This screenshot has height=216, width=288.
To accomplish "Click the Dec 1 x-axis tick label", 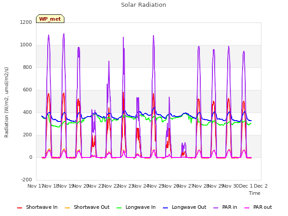I will (x=245, y=186).
